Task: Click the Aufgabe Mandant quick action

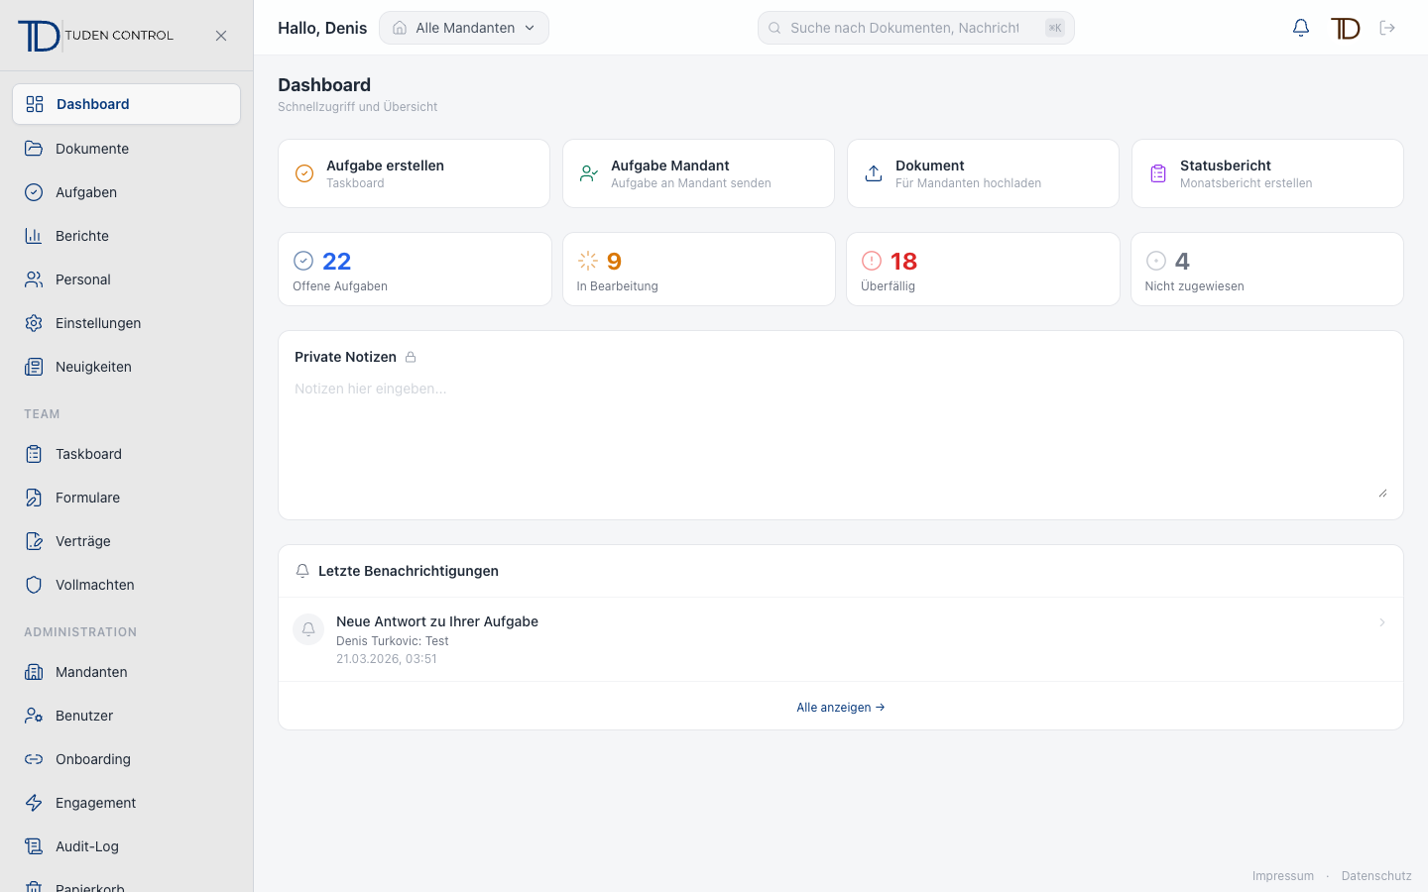Action: 698,173
